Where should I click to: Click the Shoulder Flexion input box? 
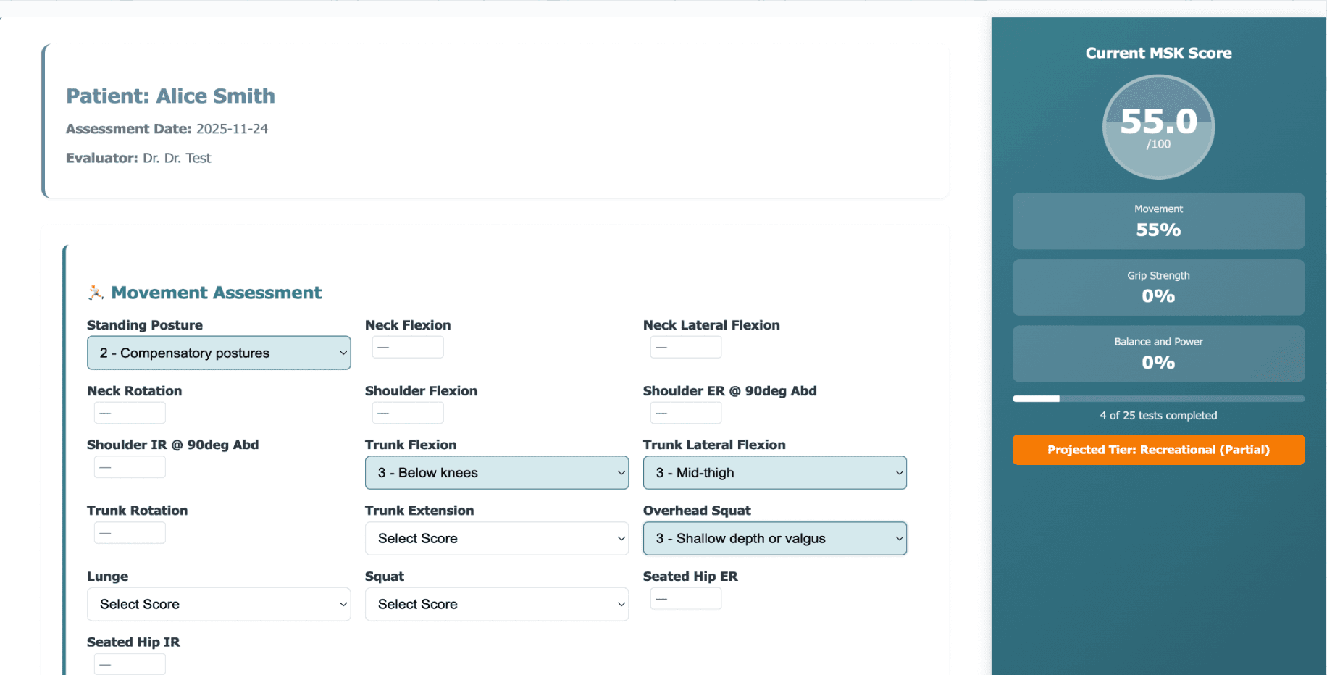pos(408,413)
